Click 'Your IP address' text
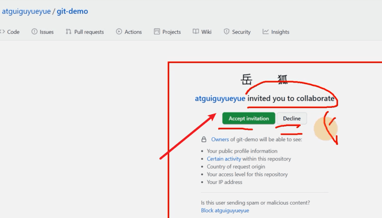Image resolution: width=382 pixels, height=218 pixels. [x=224, y=182]
